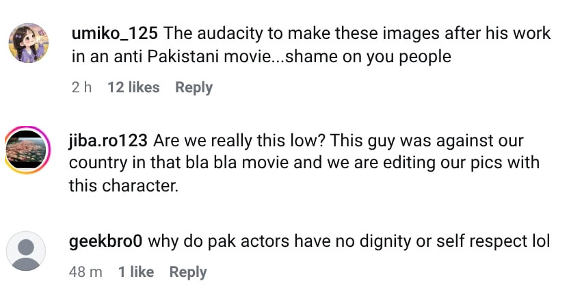Click the 2 h timestamp
The image size is (569, 292).
[x=81, y=88]
